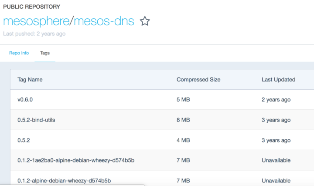Viewport: 314px width, 186px height.
Task: Open the mesosphere organization link
Action: [x=34, y=21]
